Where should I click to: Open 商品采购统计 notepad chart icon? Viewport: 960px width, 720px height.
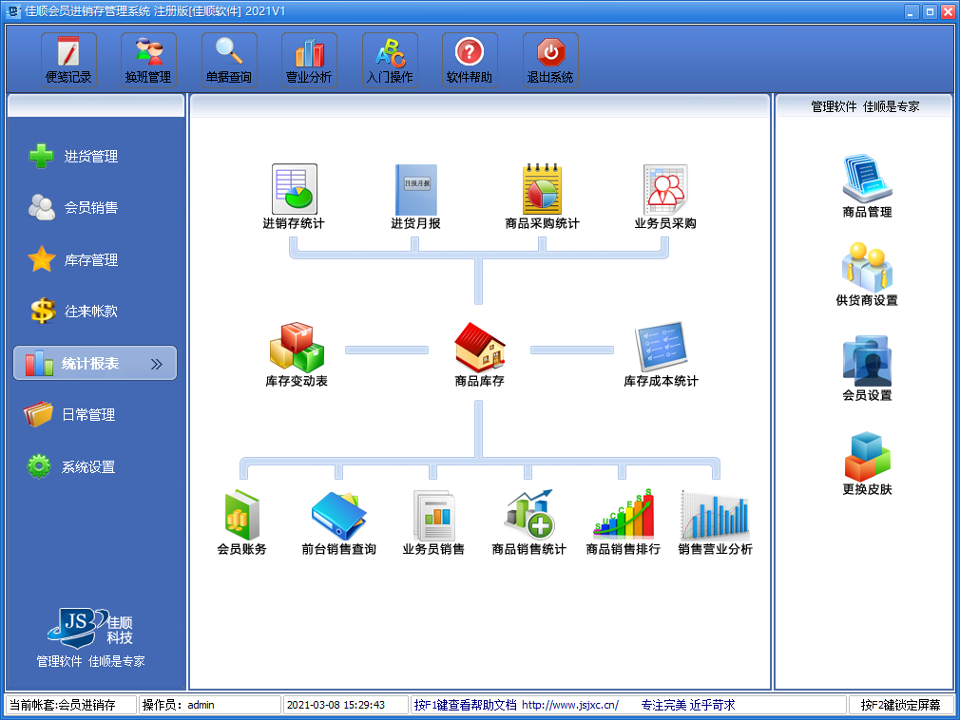tap(542, 197)
